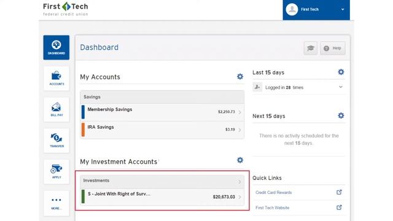
Task: Click the Dashboard page title
Action: (99, 47)
